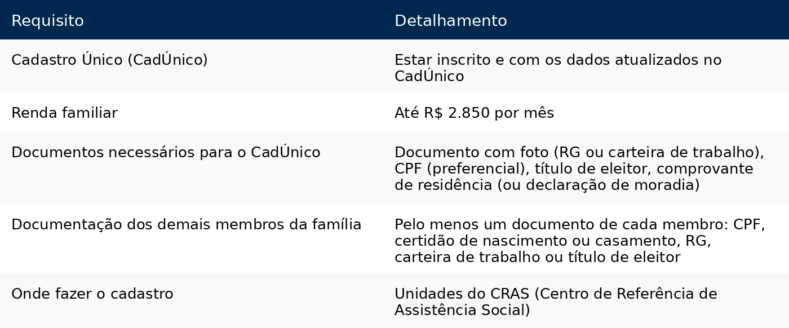
Task: Select the Cadastro Único (CadÚnico) cell
Action: [192, 66]
